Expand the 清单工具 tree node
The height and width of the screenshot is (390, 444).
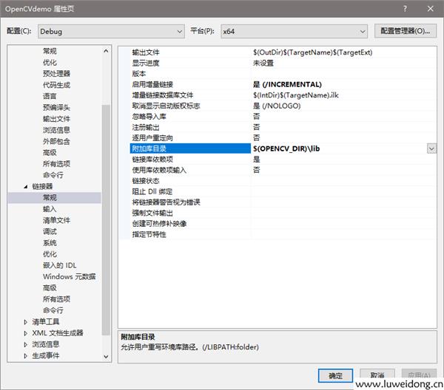(27, 322)
